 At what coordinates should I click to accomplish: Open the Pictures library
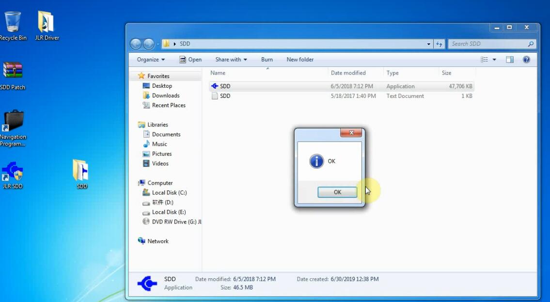(162, 154)
